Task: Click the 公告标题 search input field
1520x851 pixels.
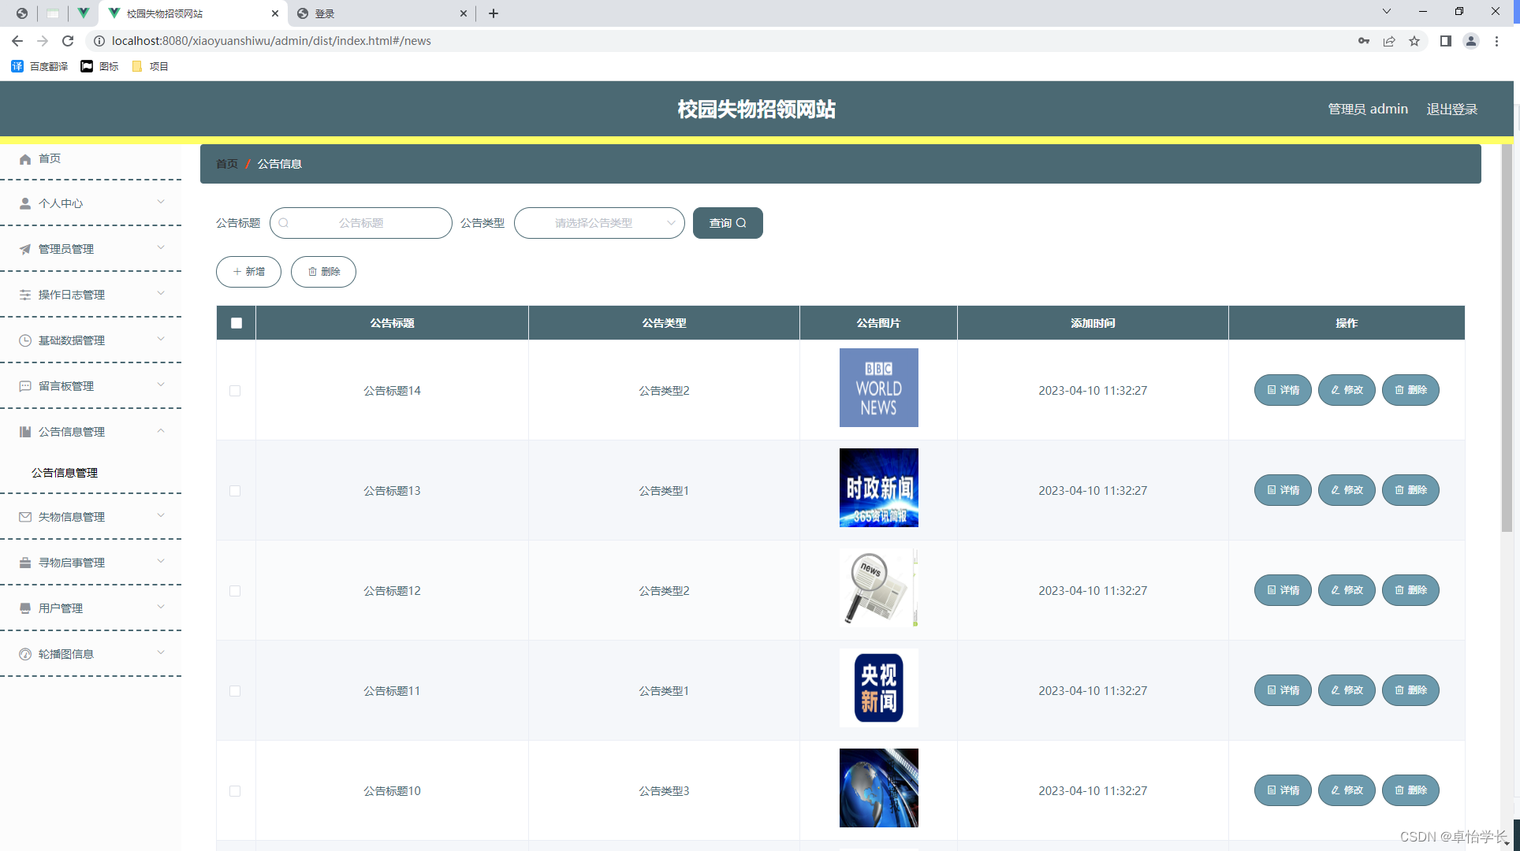Action: coord(361,223)
